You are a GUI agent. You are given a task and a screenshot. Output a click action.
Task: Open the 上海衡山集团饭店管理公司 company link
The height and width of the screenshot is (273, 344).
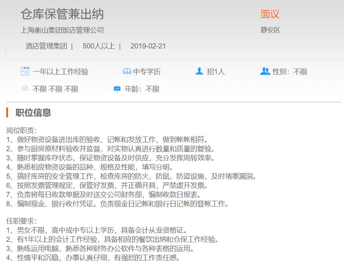coord(62,30)
